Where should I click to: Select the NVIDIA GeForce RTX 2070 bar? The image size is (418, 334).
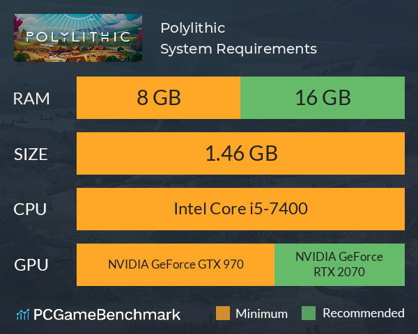(340, 264)
